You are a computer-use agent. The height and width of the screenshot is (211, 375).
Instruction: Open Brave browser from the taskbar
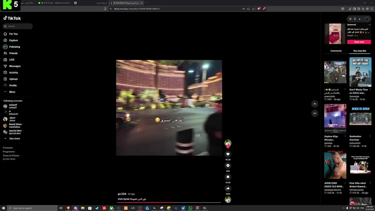coord(68,208)
